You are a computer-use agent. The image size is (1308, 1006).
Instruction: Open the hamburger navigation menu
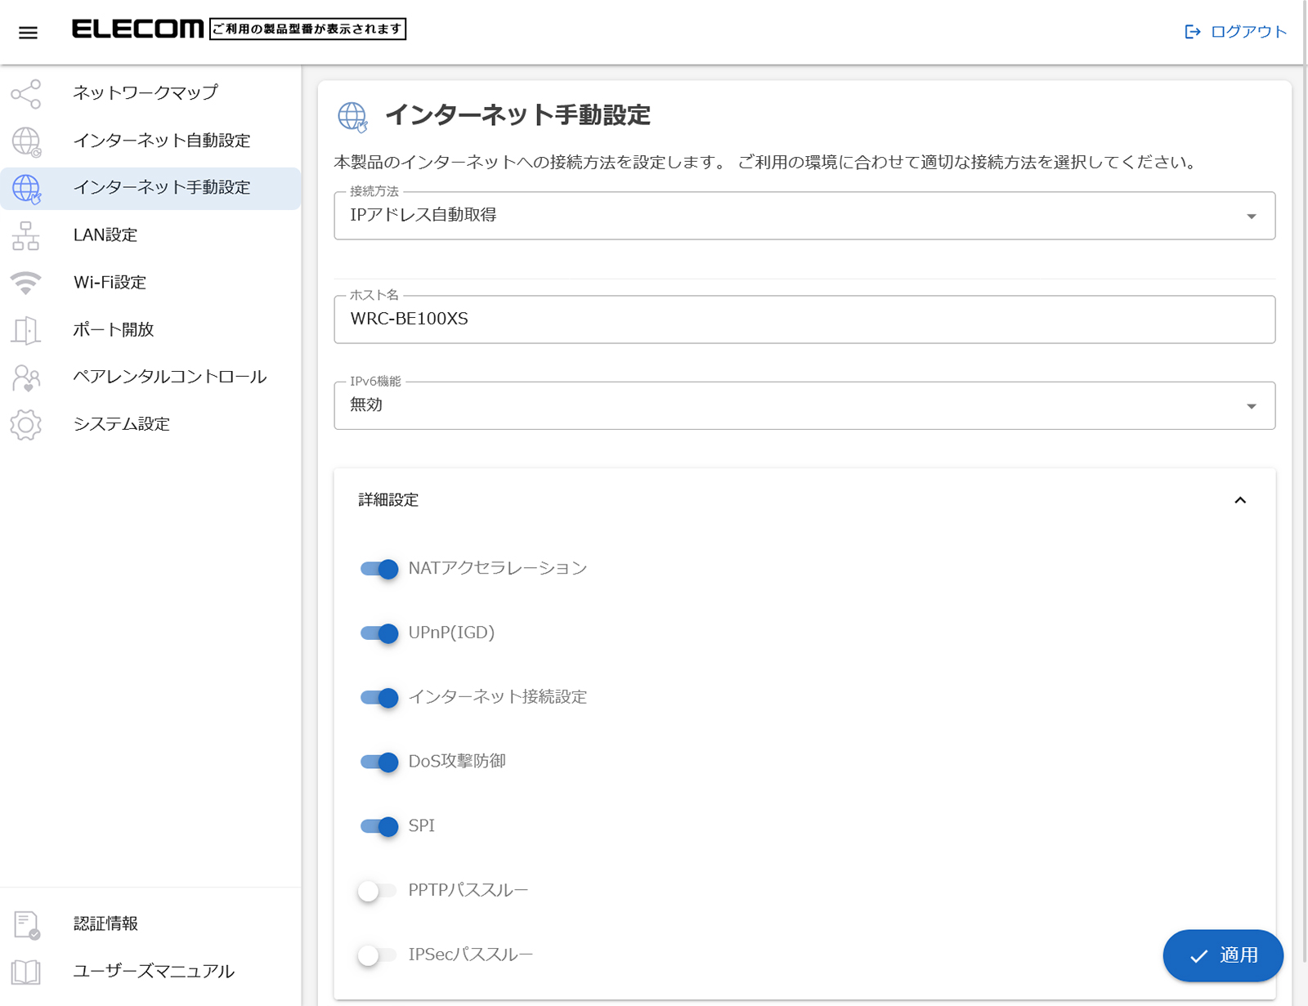(x=28, y=33)
